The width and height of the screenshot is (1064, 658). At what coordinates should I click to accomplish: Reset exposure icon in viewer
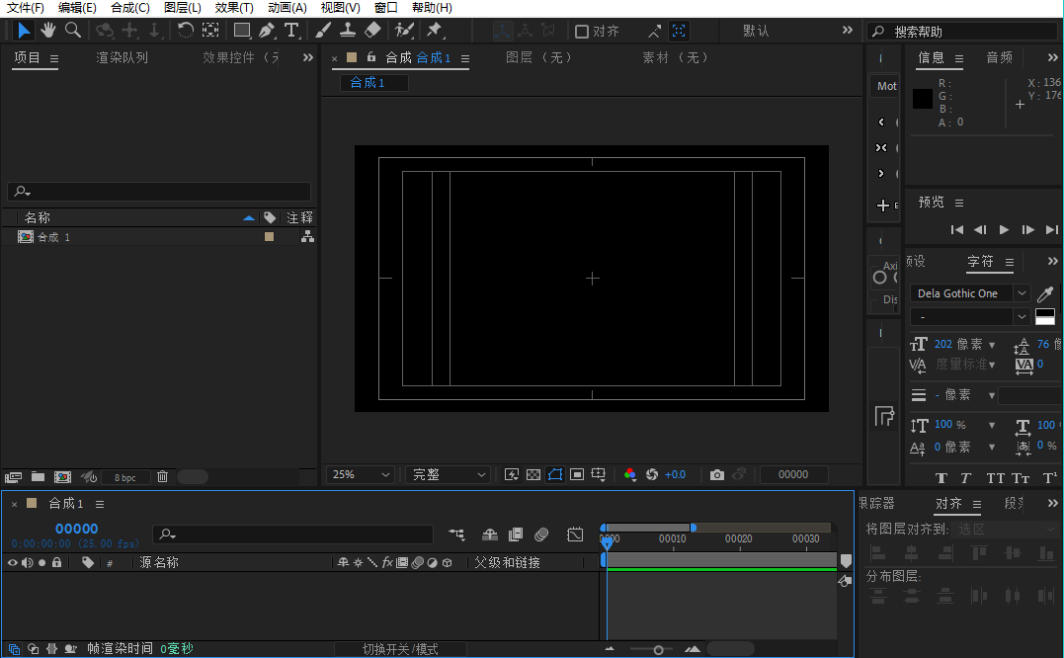(x=652, y=475)
